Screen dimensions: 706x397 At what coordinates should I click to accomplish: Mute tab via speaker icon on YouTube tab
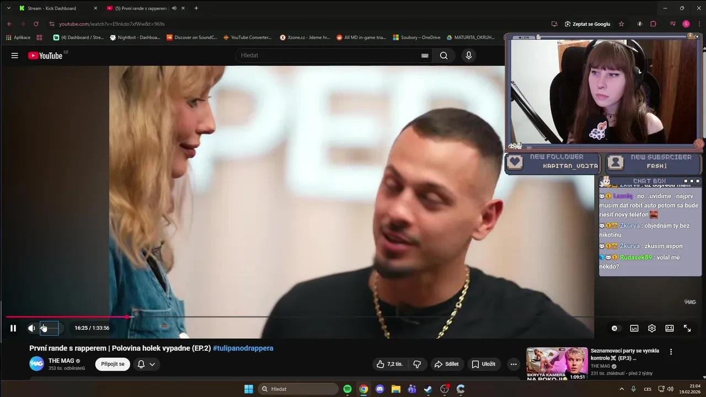pyautogui.click(x=174, y=8)
